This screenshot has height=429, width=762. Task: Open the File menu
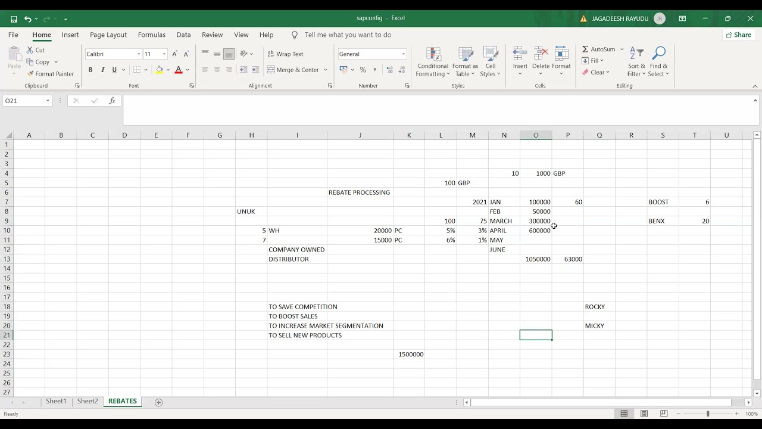click(13, 35)
